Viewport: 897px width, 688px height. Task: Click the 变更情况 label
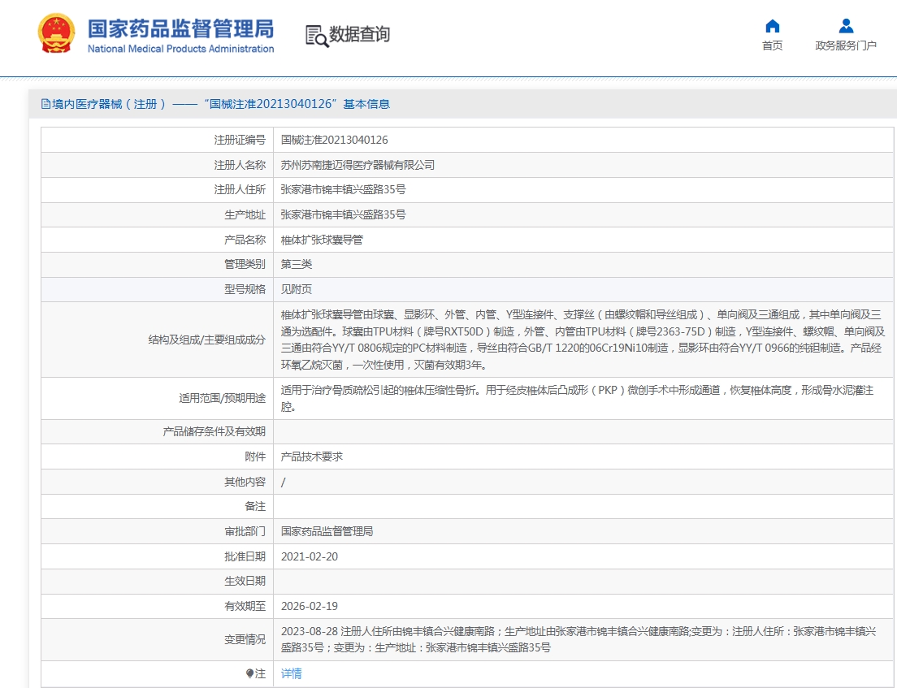click(x=245, y=639)
